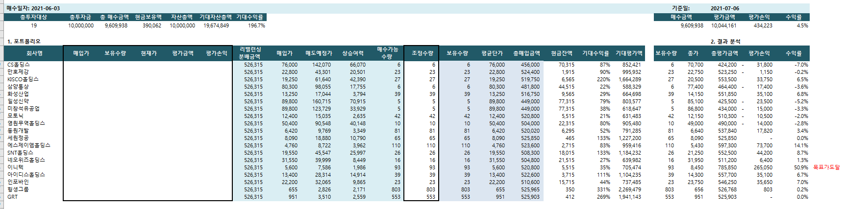845x209 pixels.
Task: Select the value 19 under 총투자대상
Action: pyautogui.click(x=33, y=25)
